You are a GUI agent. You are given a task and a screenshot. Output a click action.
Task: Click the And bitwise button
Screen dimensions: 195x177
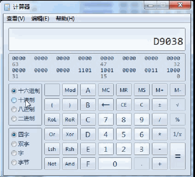[70, 163]
